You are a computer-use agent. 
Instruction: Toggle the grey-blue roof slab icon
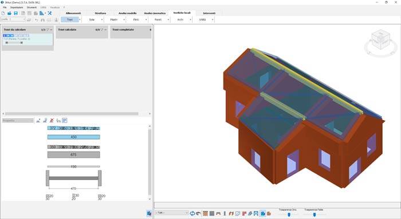[x=250, y=213]
